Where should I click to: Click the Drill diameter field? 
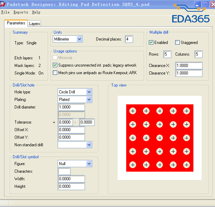[x=71, y=107]
